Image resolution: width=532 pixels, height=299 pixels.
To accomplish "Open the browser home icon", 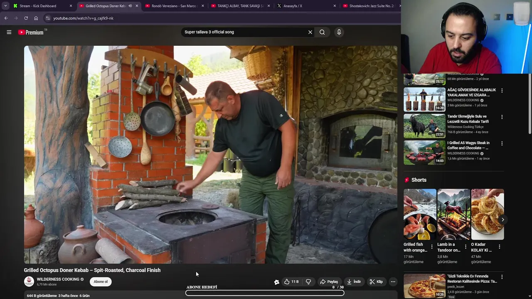I will [x=36, y=18].
